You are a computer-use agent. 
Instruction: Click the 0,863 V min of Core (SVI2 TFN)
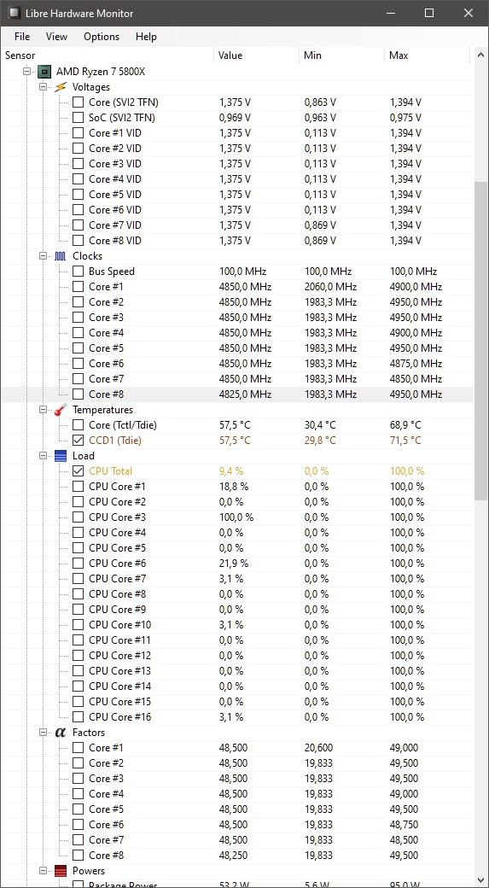[320, 102]
